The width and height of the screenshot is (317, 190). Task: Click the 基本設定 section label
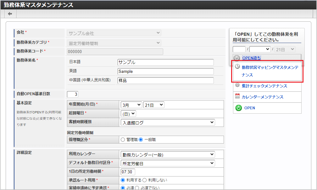[24, 103]
